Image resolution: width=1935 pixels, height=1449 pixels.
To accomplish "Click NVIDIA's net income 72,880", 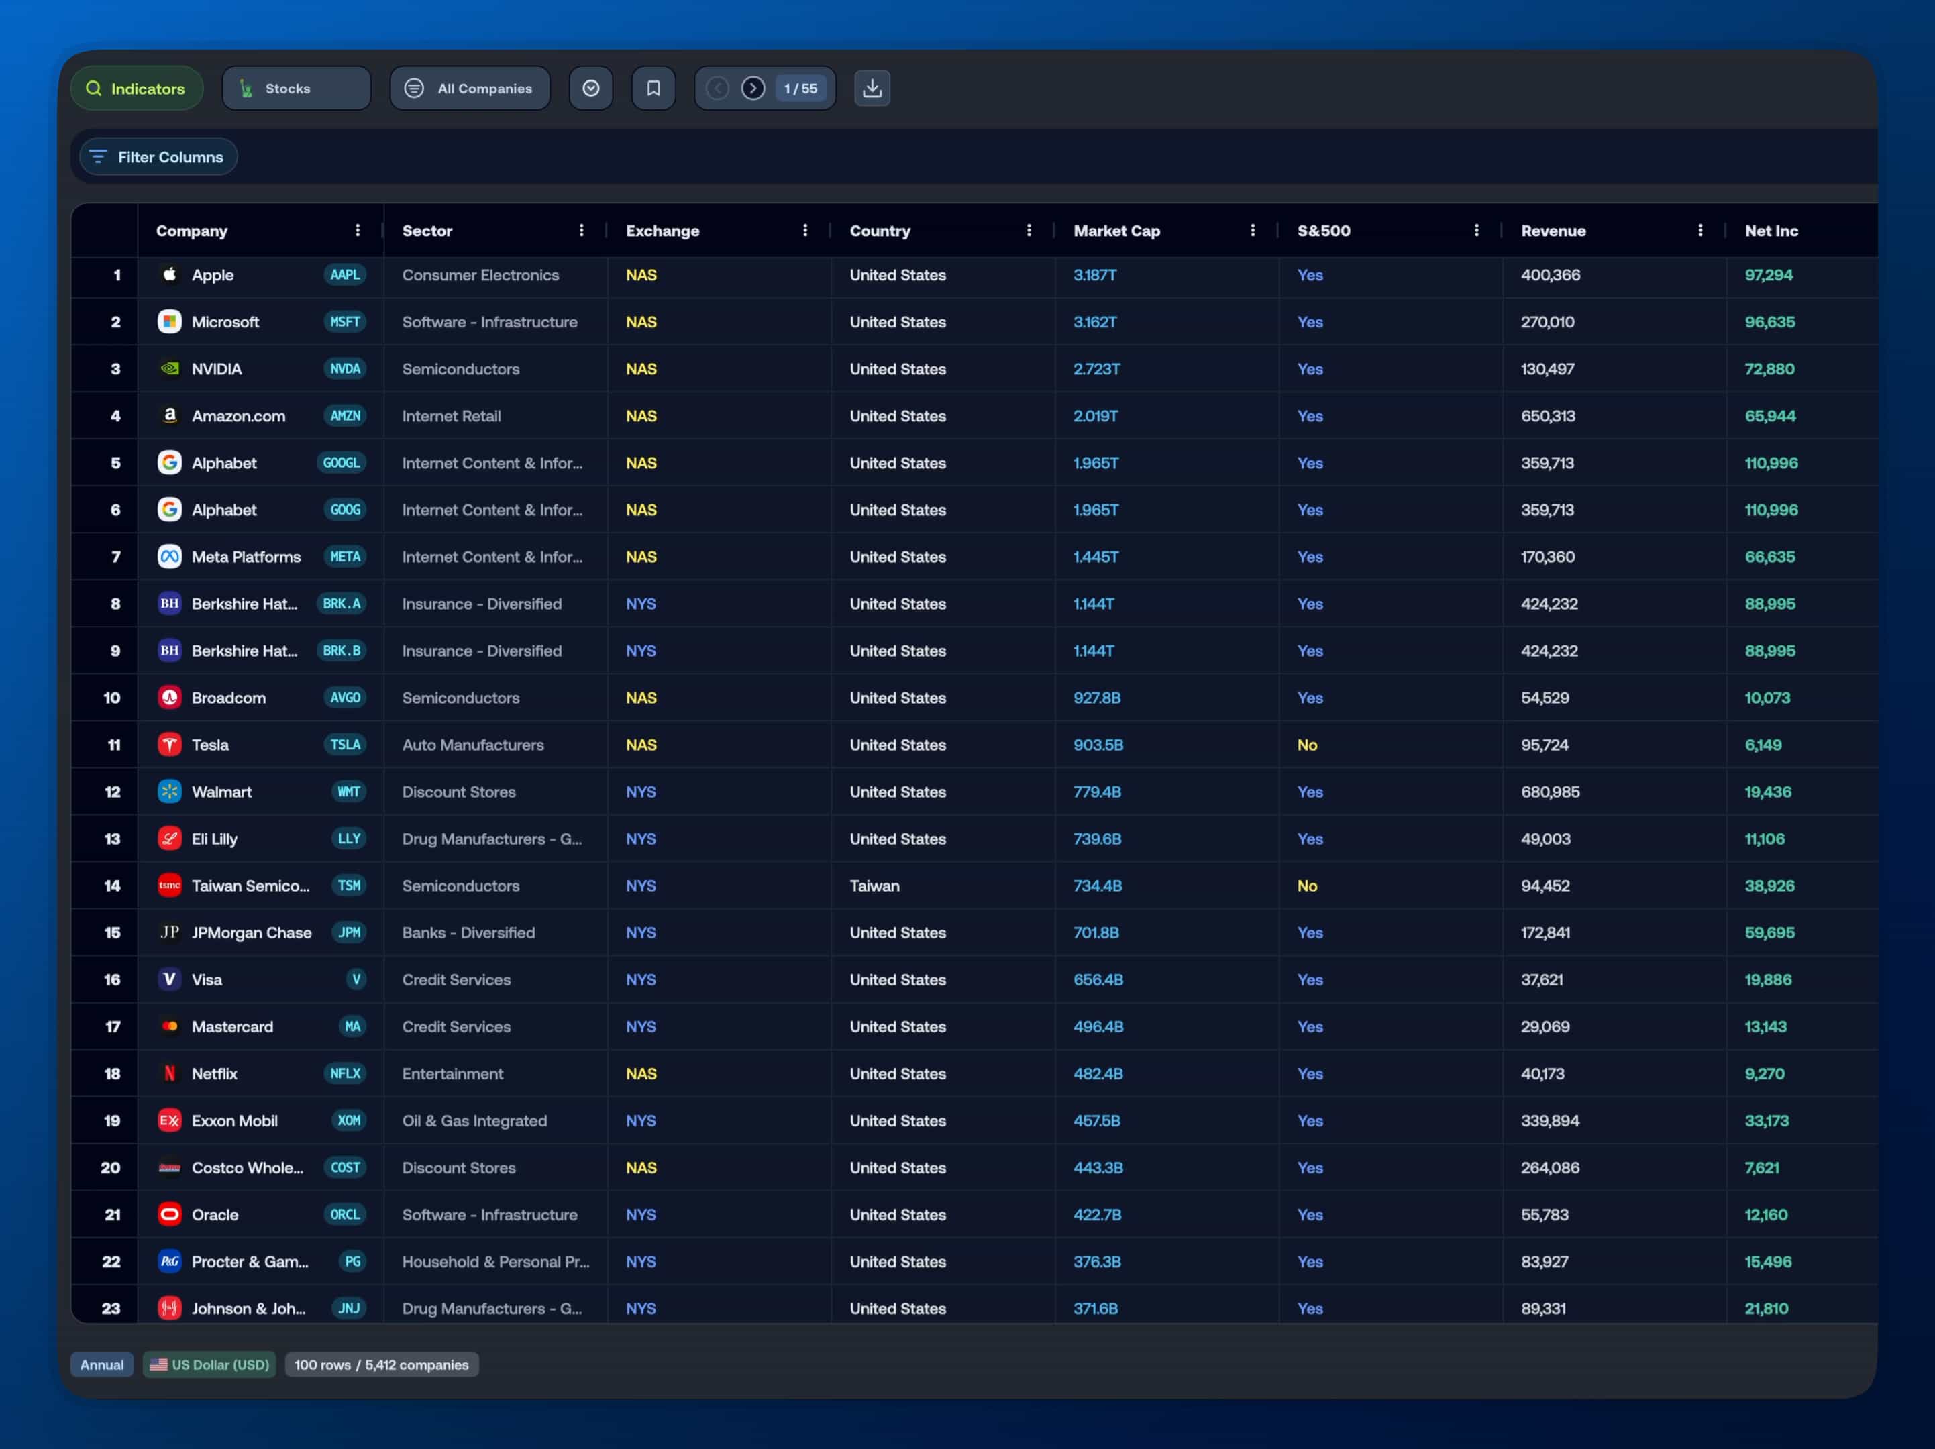I will (1769, 369).
